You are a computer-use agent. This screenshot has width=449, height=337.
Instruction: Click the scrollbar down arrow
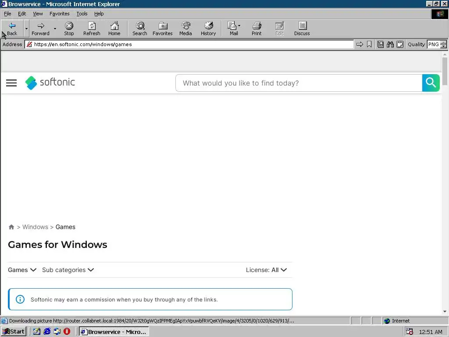(445, 312)
